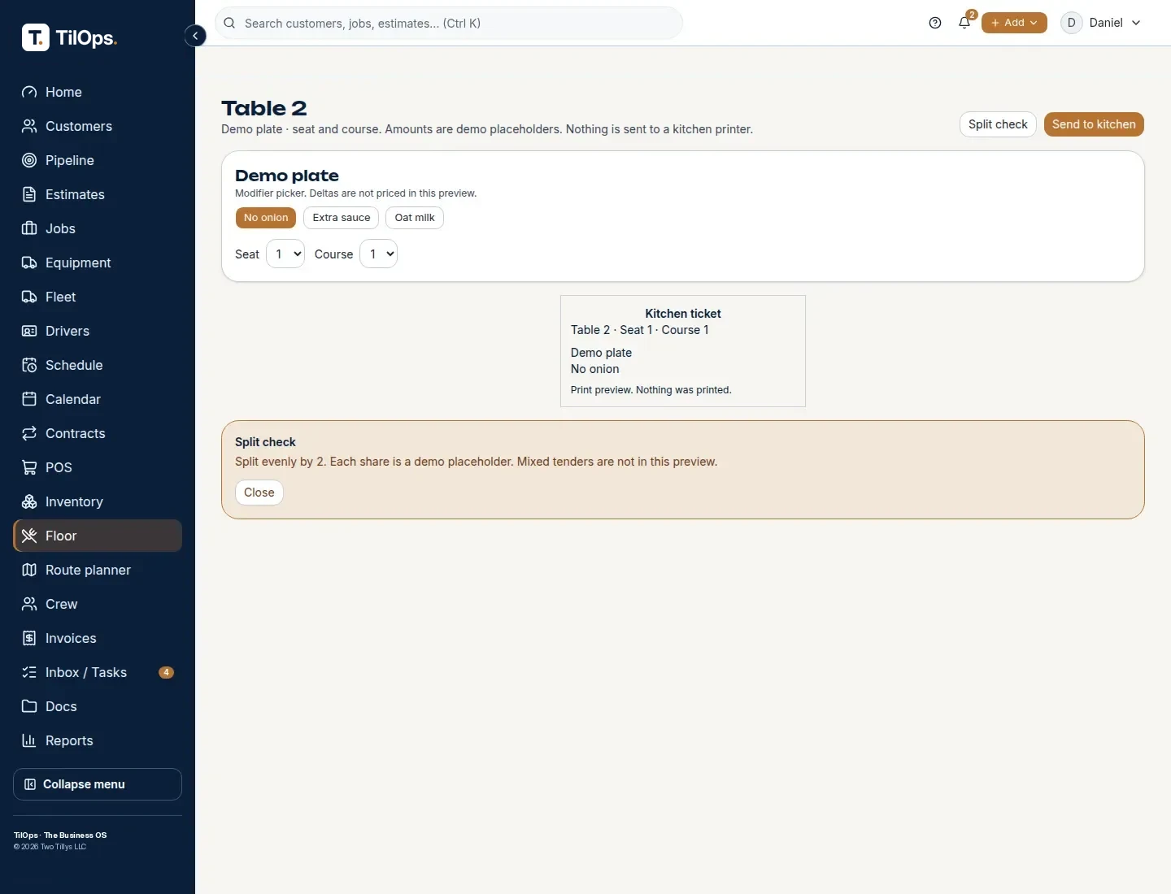This screenshot has height=894, width=1171.
Task: Click the Inventory boxes icon
Action: (29, 501)
